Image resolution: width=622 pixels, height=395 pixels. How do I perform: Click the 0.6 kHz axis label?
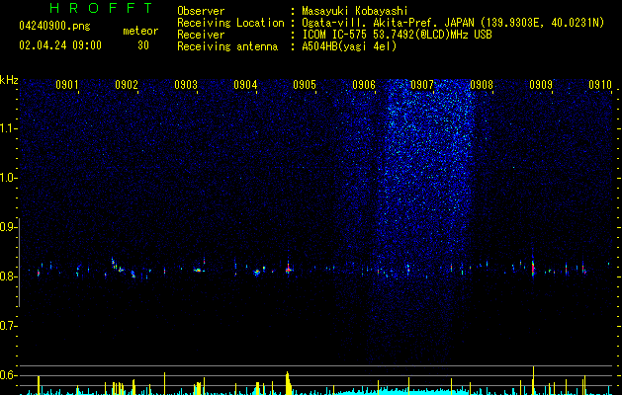click(8, 375)
